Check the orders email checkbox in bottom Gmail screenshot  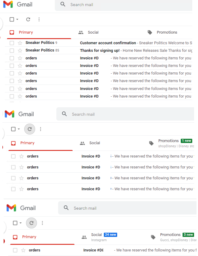click(x=15, y=250)
